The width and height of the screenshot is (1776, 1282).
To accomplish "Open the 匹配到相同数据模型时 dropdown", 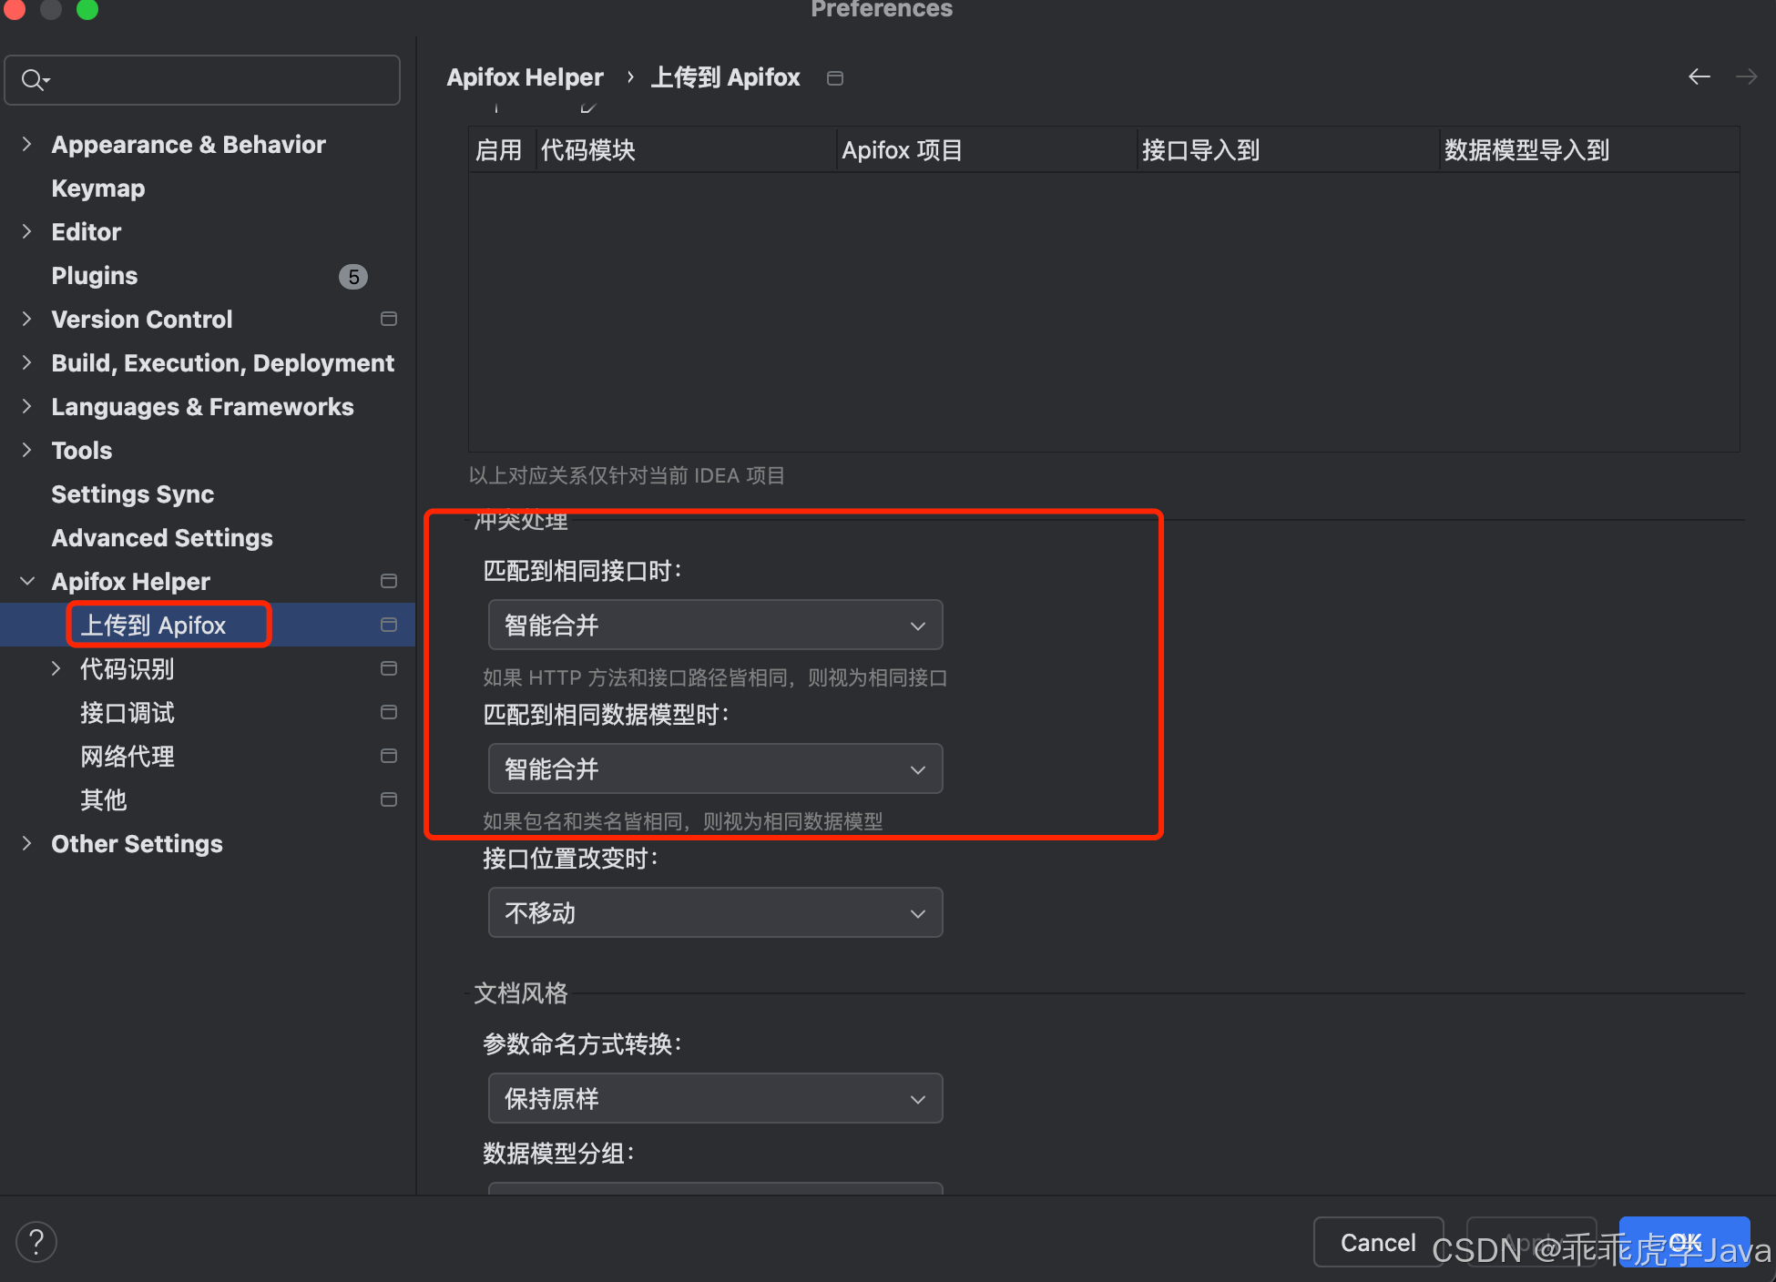I will (715, 769).
